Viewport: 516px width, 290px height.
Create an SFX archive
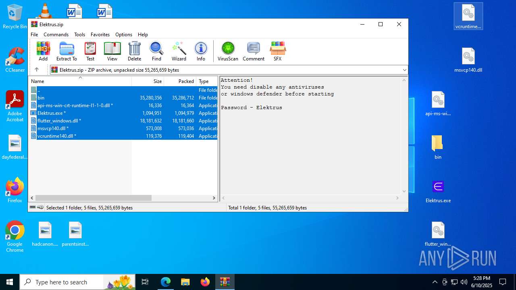click(277, 51)
